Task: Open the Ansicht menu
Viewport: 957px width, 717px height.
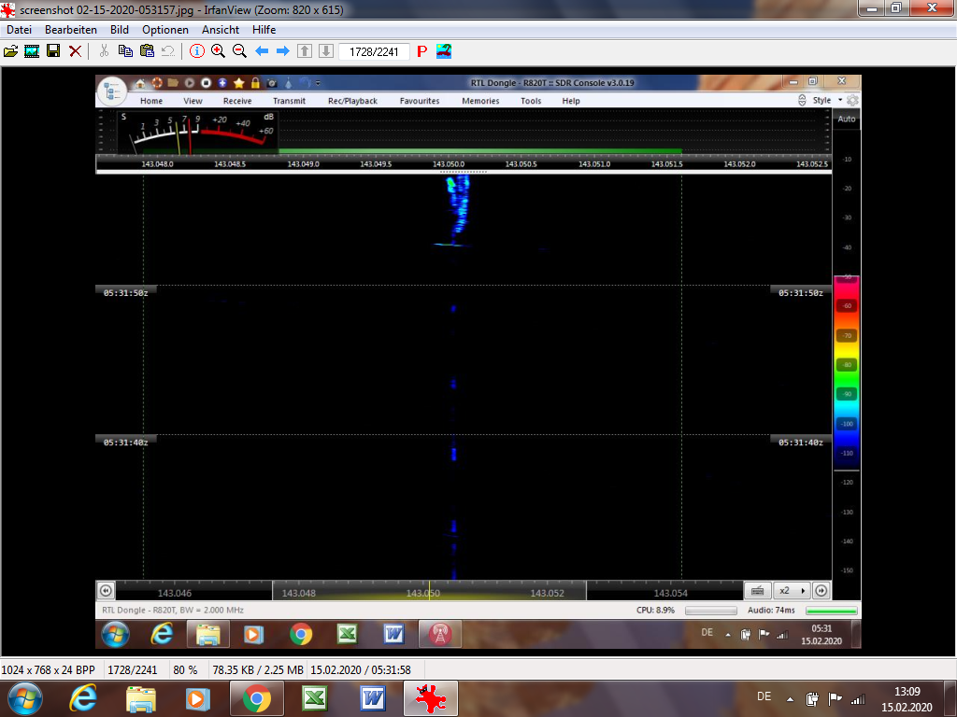Action: click(221, 29)
